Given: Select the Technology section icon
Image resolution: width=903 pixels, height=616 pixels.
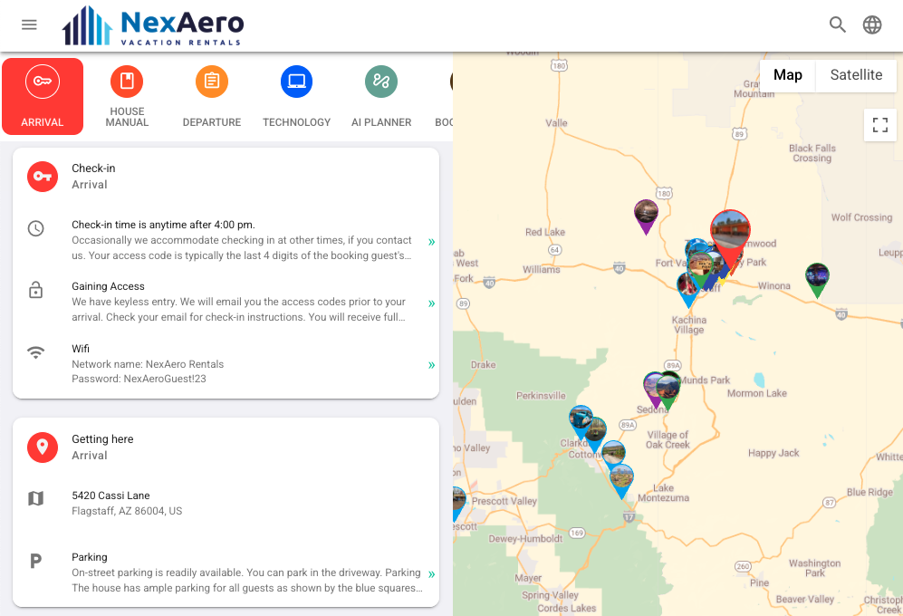Looking at the screenshot, I should coord(296,82).
